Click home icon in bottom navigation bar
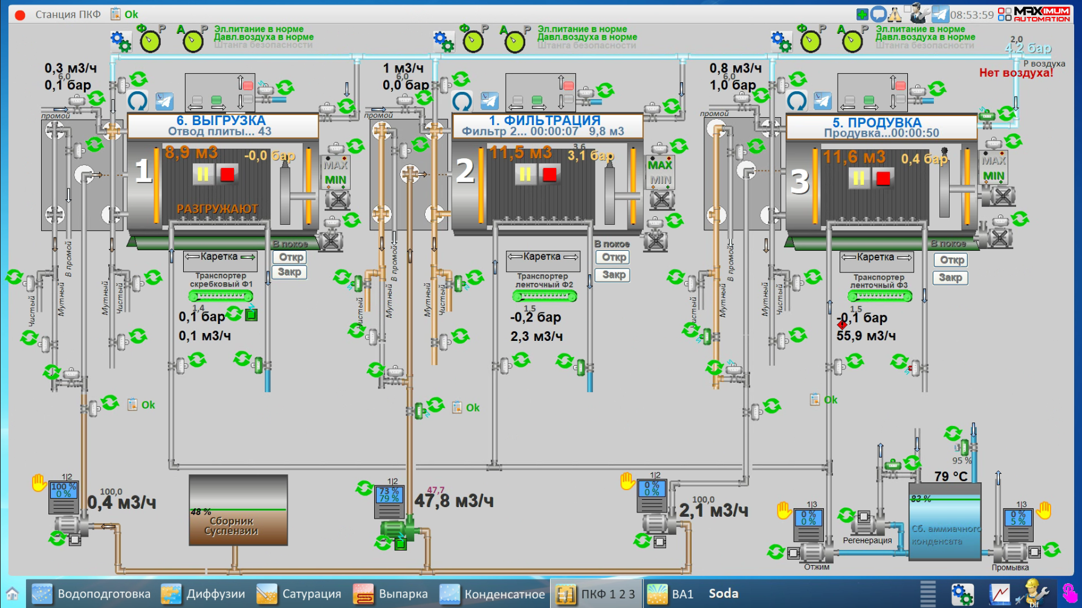The width and height of the screenshot is (1082, 608). [x=12, y=593]
